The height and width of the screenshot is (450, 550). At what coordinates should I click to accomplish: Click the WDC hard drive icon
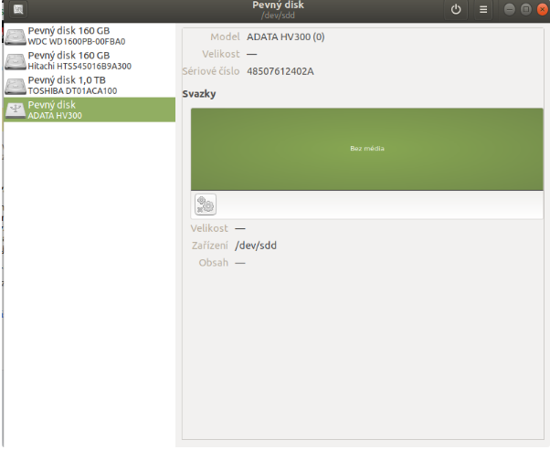[x=16, y=37]
